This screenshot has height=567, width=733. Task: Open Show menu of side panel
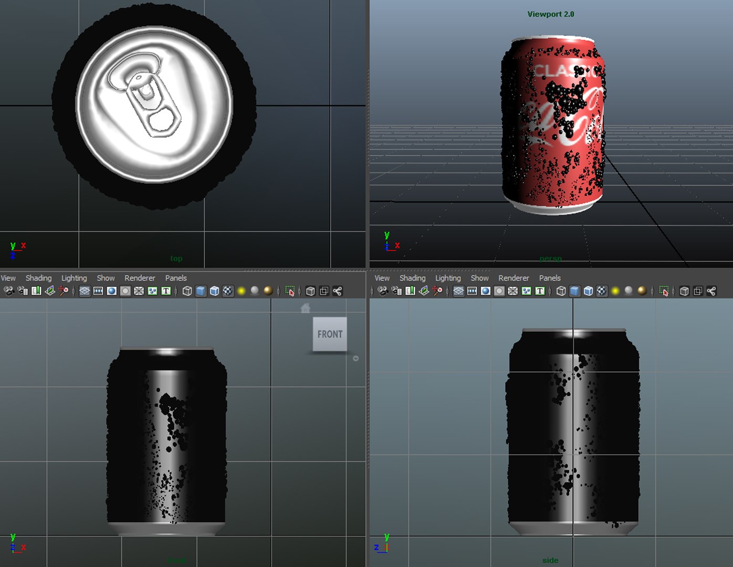[479, 278]
